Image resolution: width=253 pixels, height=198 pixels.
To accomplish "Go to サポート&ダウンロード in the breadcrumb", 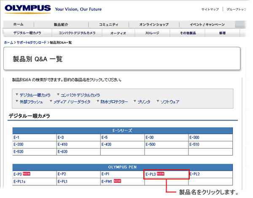I will (x=32, y=43).
